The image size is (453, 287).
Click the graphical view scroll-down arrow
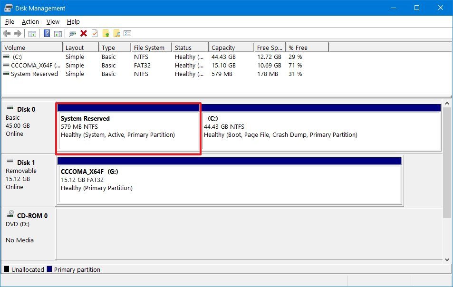447,259
